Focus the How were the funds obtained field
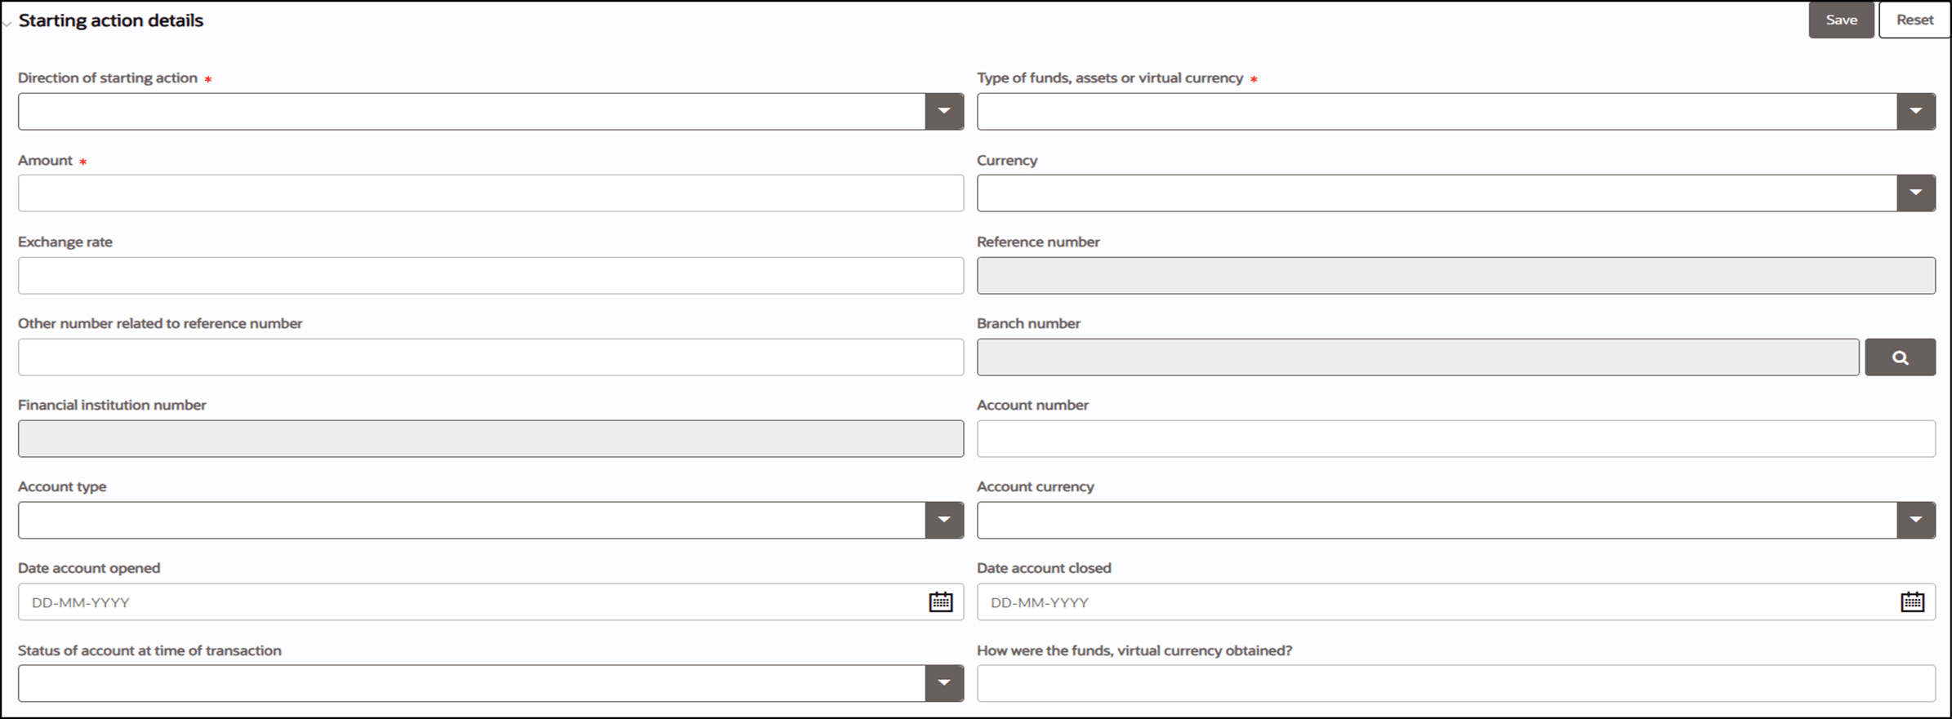 pos(1456,683)
